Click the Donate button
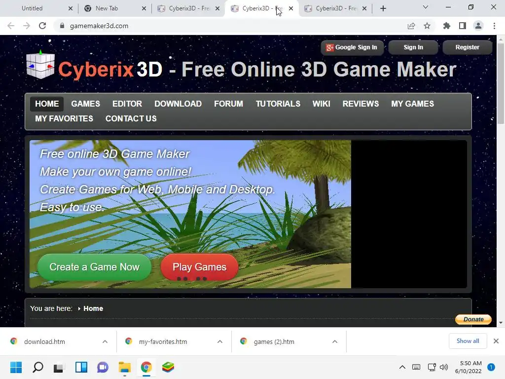This screenshot has width=505, height=379. point(473,319)
